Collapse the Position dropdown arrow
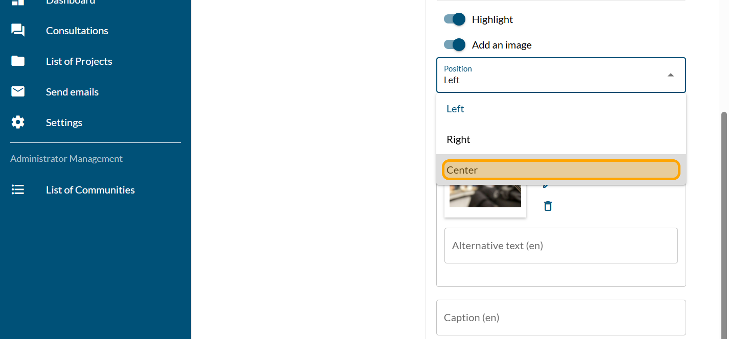Viewport: 729px width, 339px height. point(671,75)
